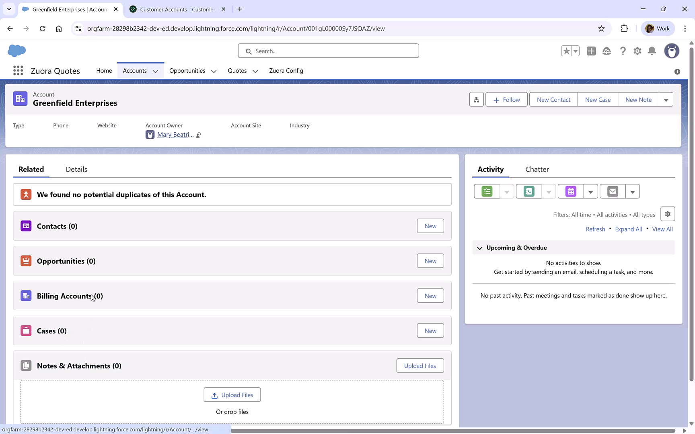Open the Chatter tab
Screen dimensions: 695x434
pos(537,169)
